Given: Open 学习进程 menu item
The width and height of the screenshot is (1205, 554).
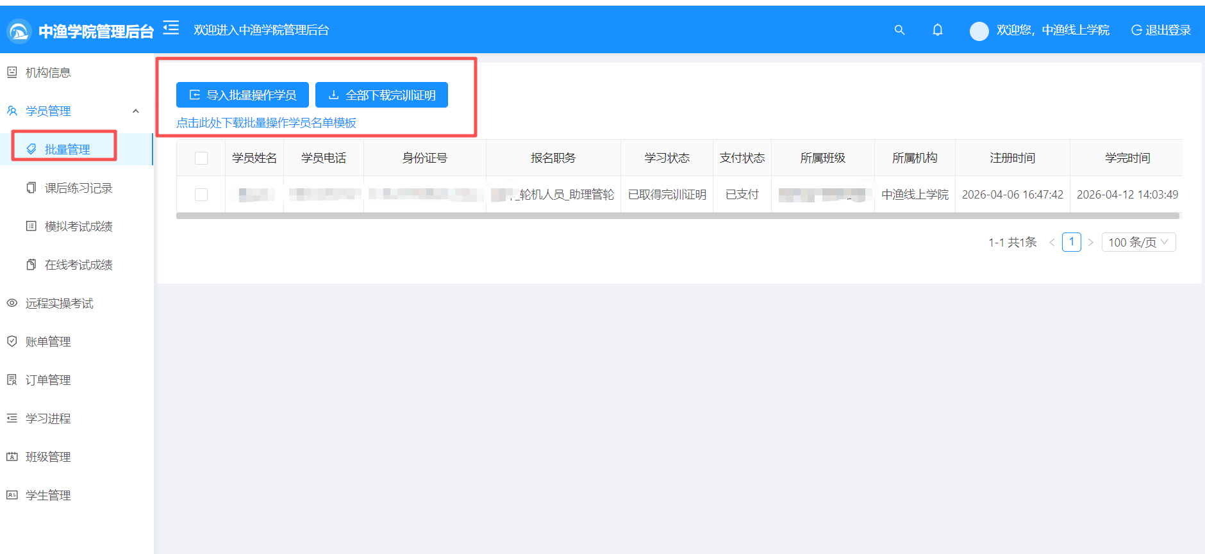Looking at the screenshot, I should point(77,418).
